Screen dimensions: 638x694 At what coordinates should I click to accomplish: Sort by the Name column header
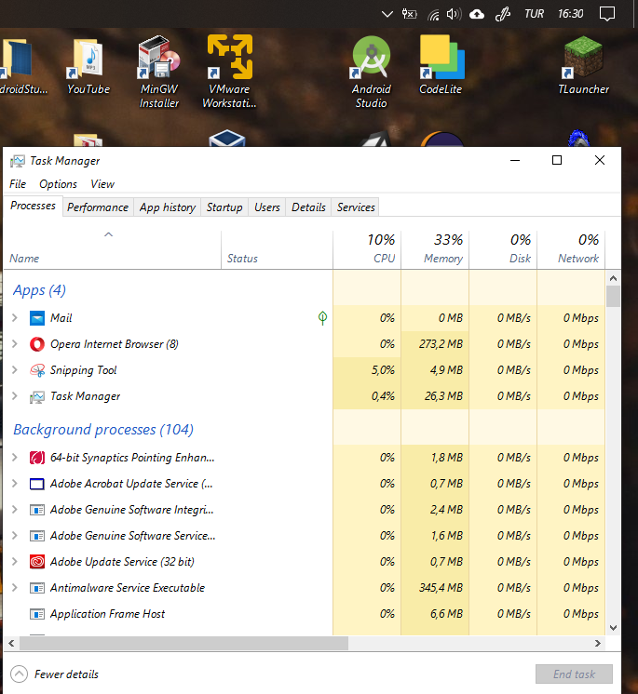112,249
